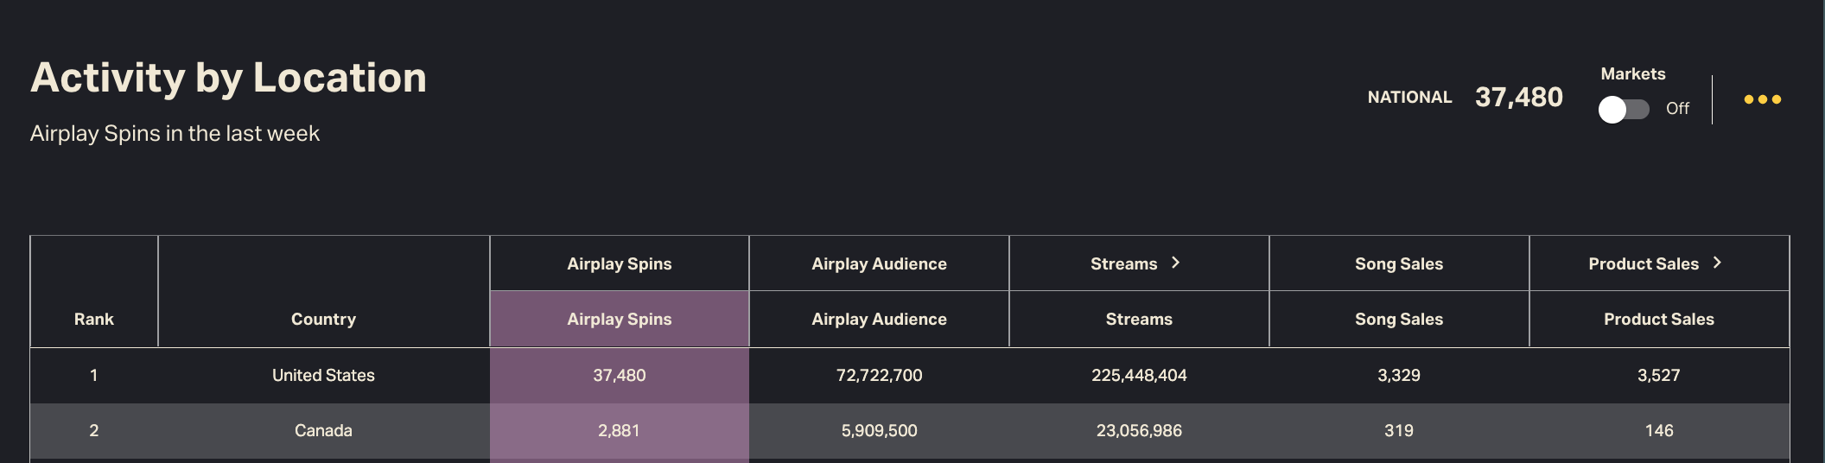This screenshot has width=1825, height=463.
Task: Sort the table by Rank header
Action: 94,319
